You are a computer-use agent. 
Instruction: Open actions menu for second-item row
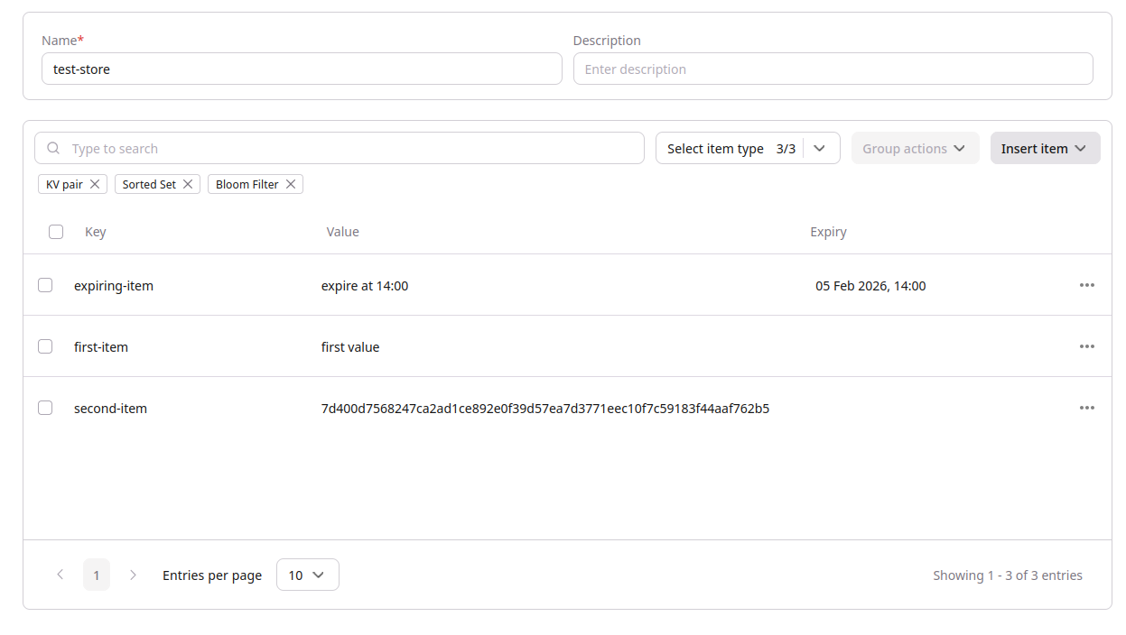[x=1086, y=408]
